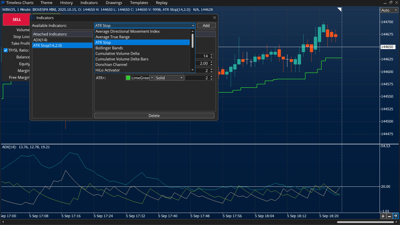Click the Delete button
Image resolution: width=400 pixels, height=225 pixels.
(154, 116)
